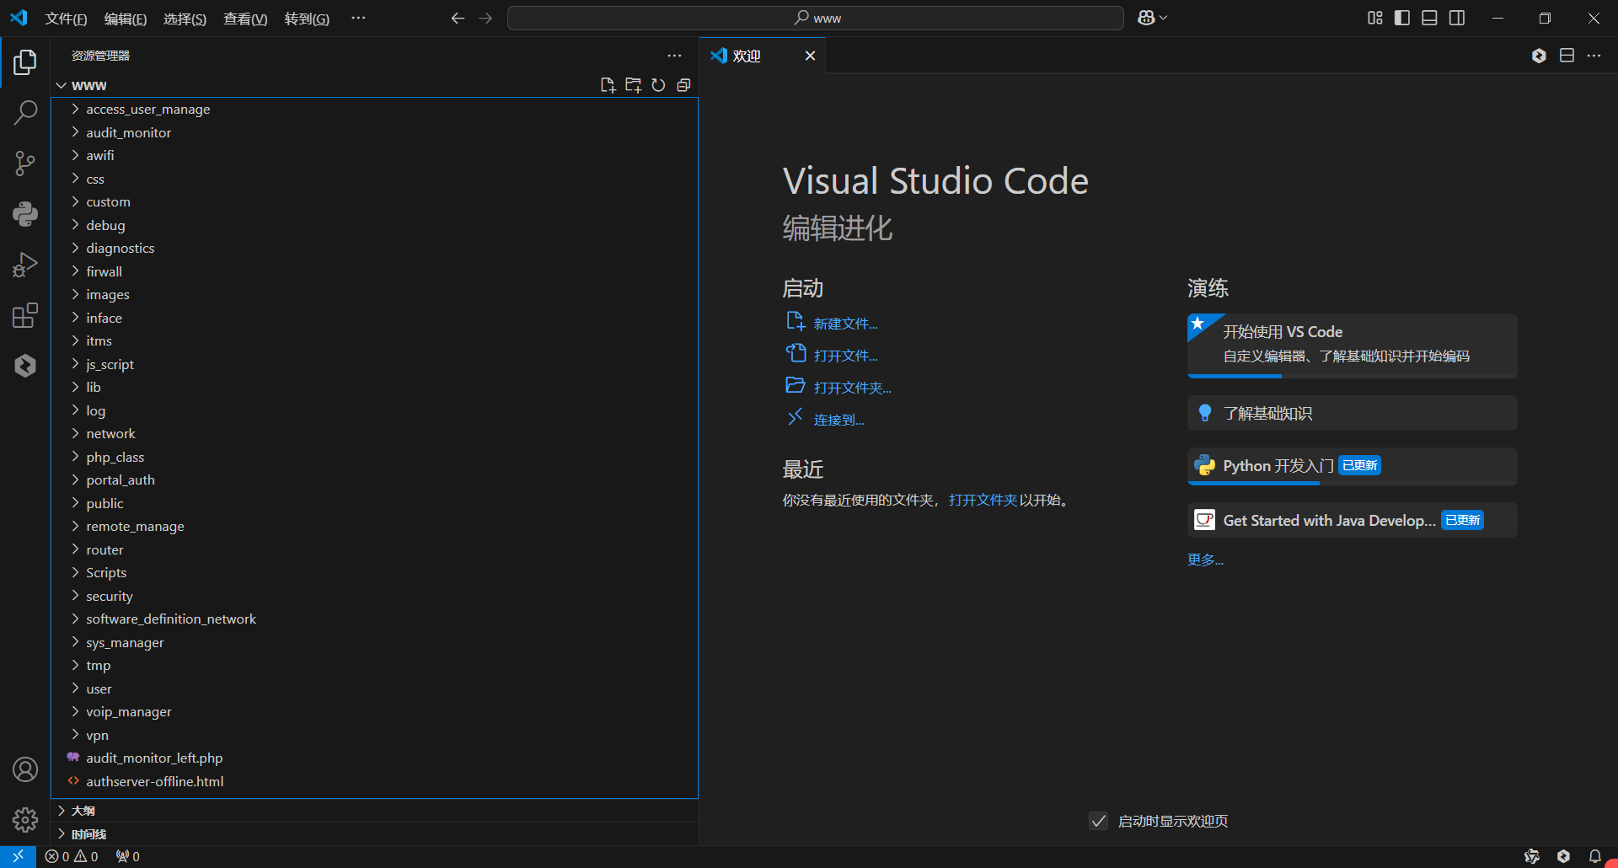Toggle the show welcome page on startup checkbox
1618x868 pixels.
pyautogui.click(x=1098, y=821)
